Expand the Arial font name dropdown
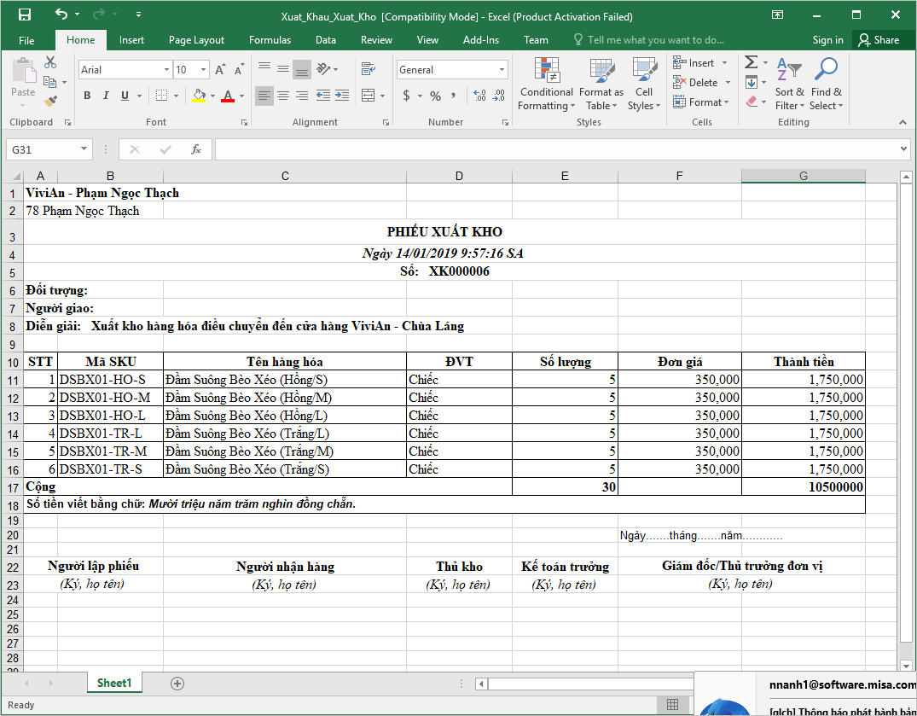Screen dimensions: 917x716 [166, 70]
